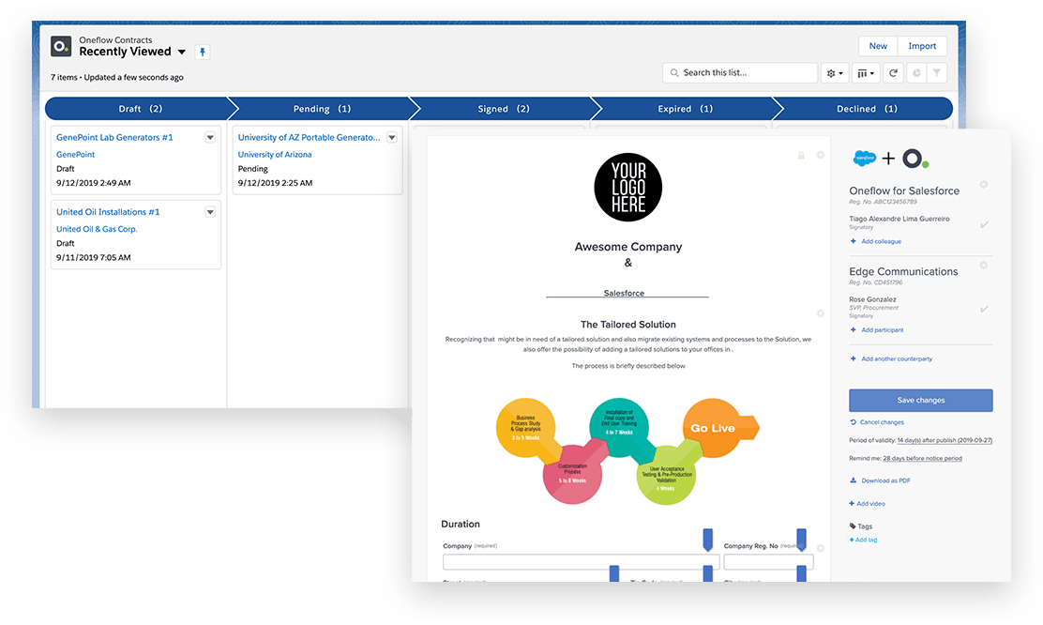1043x625 pixels.
Task: Click the Import button
Action: coord(922,46)
